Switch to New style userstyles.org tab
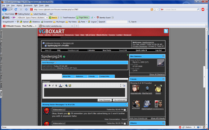The width and height of the screenshot is (209, 130). [x=56, y=26]
